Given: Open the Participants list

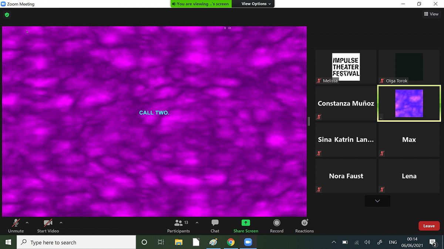Looking at the screenshot, I should (179, 226).
